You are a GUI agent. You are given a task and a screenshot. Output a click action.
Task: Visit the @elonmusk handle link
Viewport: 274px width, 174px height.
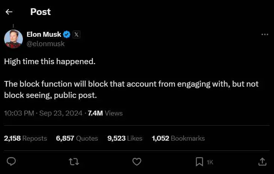click(x=45, y=44)
